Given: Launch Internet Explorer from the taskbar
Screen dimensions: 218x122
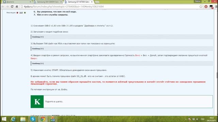Looking at the screenshot, I should [x=13, y=119].
